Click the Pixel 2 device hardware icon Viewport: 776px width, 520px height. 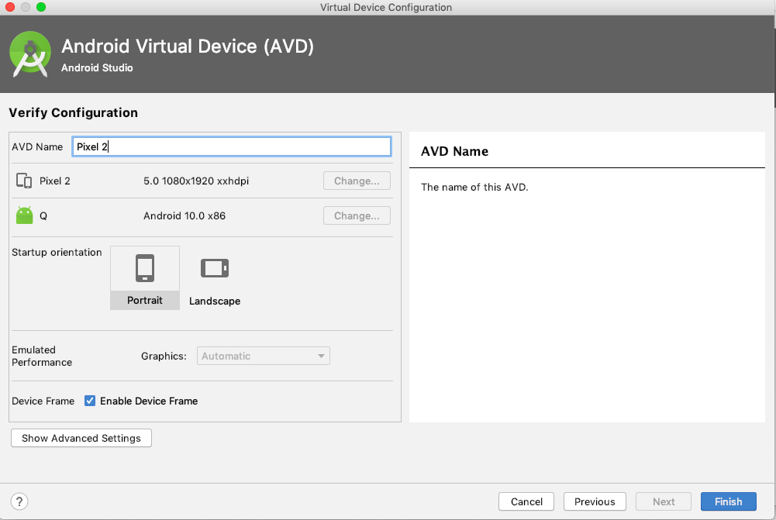click(x=24, y=181)
